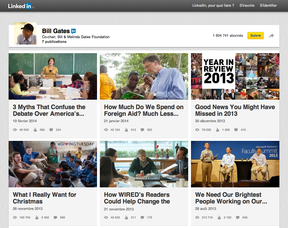Click the eye icon next to 165 764 views
This screenshot has width=288, height=228.
pyautogui.click(x=15, y=217)
